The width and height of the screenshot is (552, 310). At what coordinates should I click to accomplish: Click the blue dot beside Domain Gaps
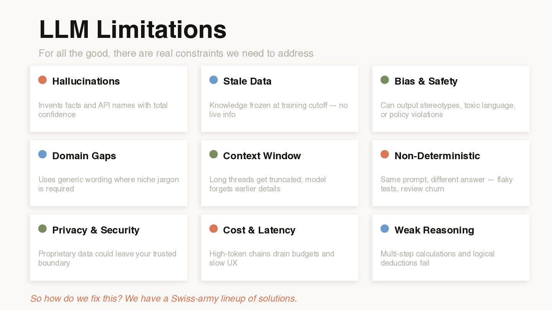pyautogui.click(x=43, y=154)
